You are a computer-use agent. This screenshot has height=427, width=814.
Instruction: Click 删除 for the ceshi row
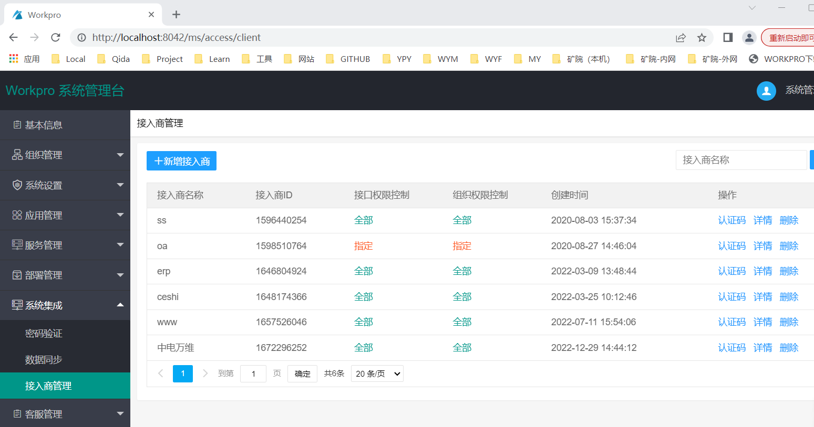[789, 297]
